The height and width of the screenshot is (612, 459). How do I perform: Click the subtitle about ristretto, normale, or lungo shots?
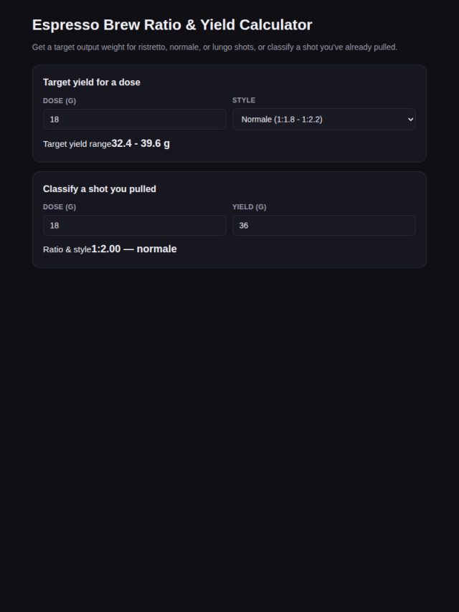click(x=214, y=47)
